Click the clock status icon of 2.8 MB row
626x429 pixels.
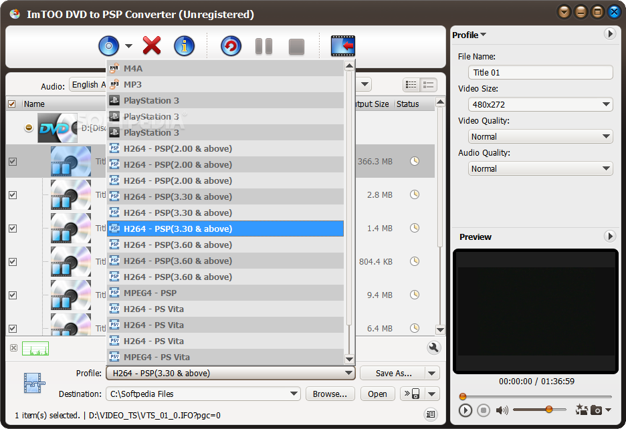point(415,194)
